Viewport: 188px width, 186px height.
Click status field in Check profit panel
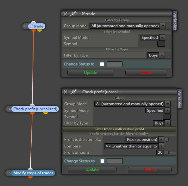[115, 161]
